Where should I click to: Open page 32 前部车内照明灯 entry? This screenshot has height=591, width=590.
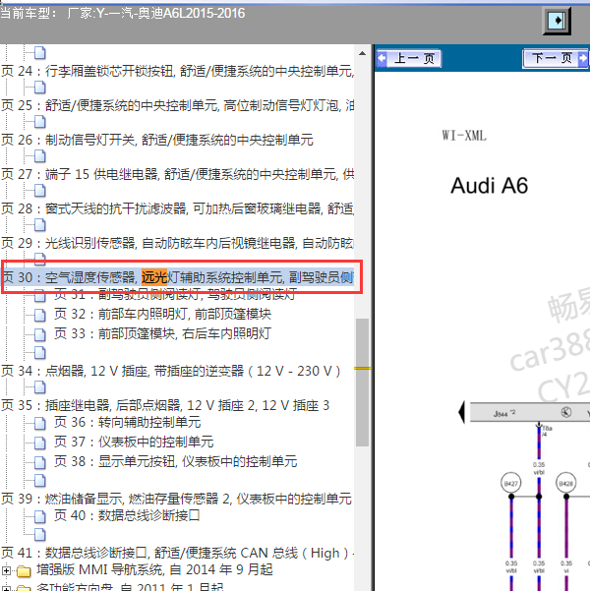coord(162,314)
